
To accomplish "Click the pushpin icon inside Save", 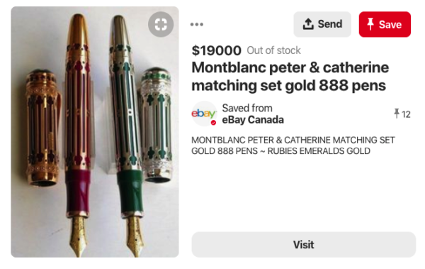I will pos(370,24).
